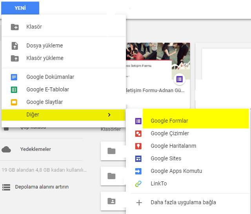Click the Forms badge on file card
251x214 pixels.
pyautogui.click(x=180, y=79)
